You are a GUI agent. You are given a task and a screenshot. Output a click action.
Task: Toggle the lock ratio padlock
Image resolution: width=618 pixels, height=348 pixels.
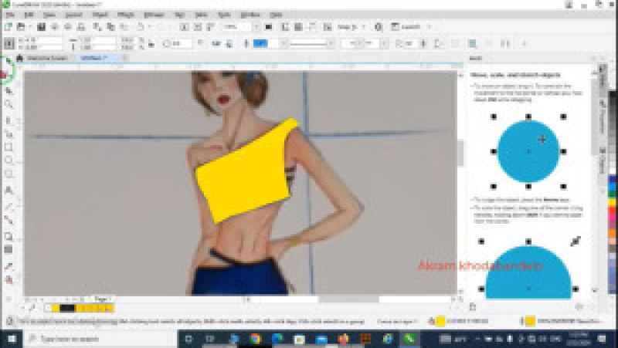pyautogui.click(x=151, y=44)
